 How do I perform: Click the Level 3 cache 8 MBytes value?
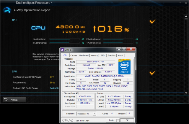114,106
